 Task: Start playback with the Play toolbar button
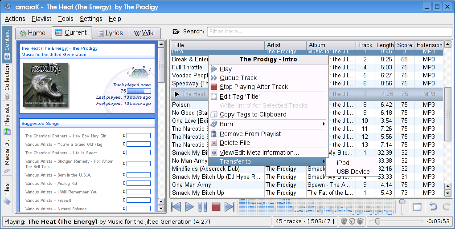tap(189, 207)
